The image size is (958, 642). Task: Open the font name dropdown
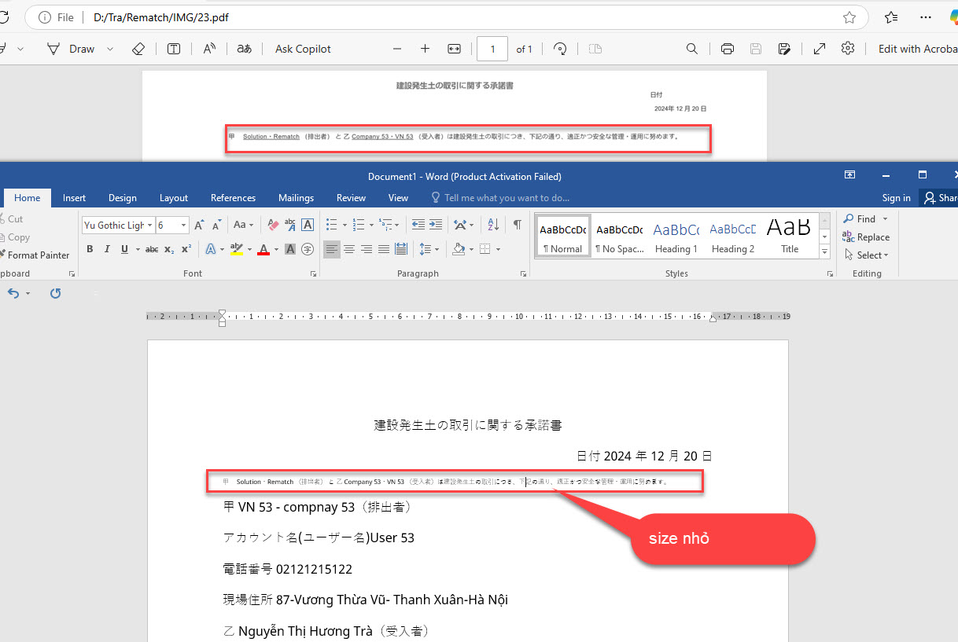pyautogui.click(x=149, y=226)
